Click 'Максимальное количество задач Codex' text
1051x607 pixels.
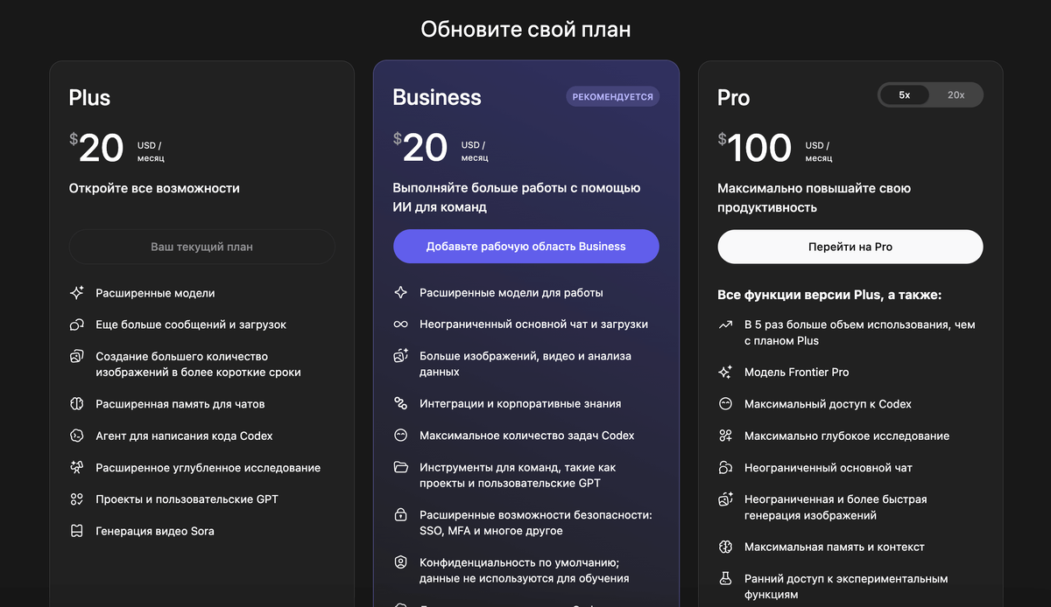coord(527,435)
